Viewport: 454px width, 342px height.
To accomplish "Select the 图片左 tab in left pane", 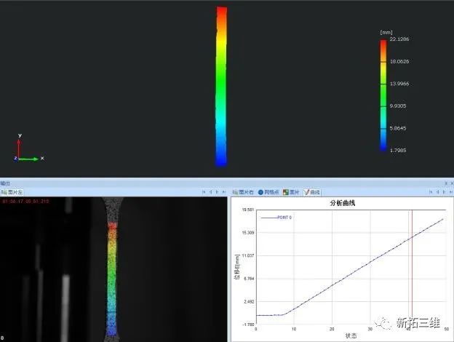I will [x=12, y=192].
